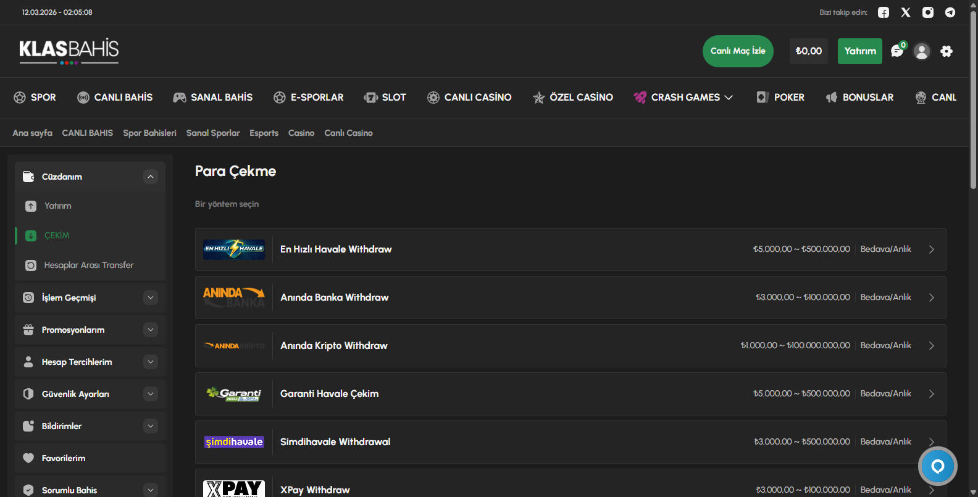Open the user profile avatar icon
The image size is (978, 497).
(x=922, y=51)
